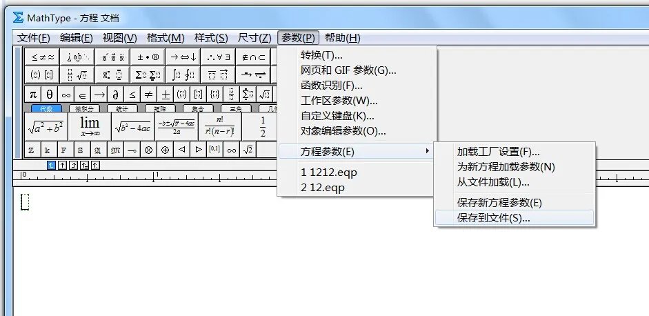This screenshot has width=649, height=316.
Task: Insert the partial derivative symbol
Action: tap(115, 95)
